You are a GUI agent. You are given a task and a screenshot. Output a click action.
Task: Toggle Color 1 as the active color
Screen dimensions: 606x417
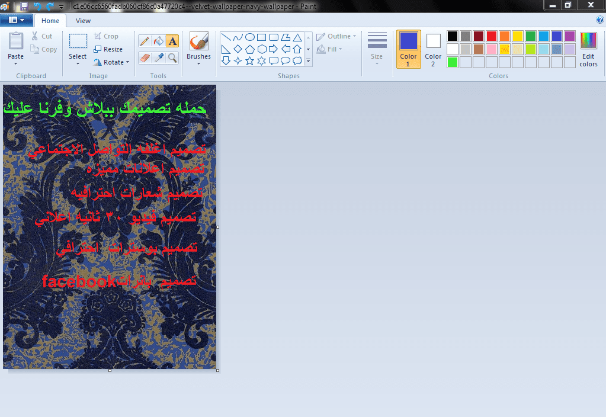[409, 49]
